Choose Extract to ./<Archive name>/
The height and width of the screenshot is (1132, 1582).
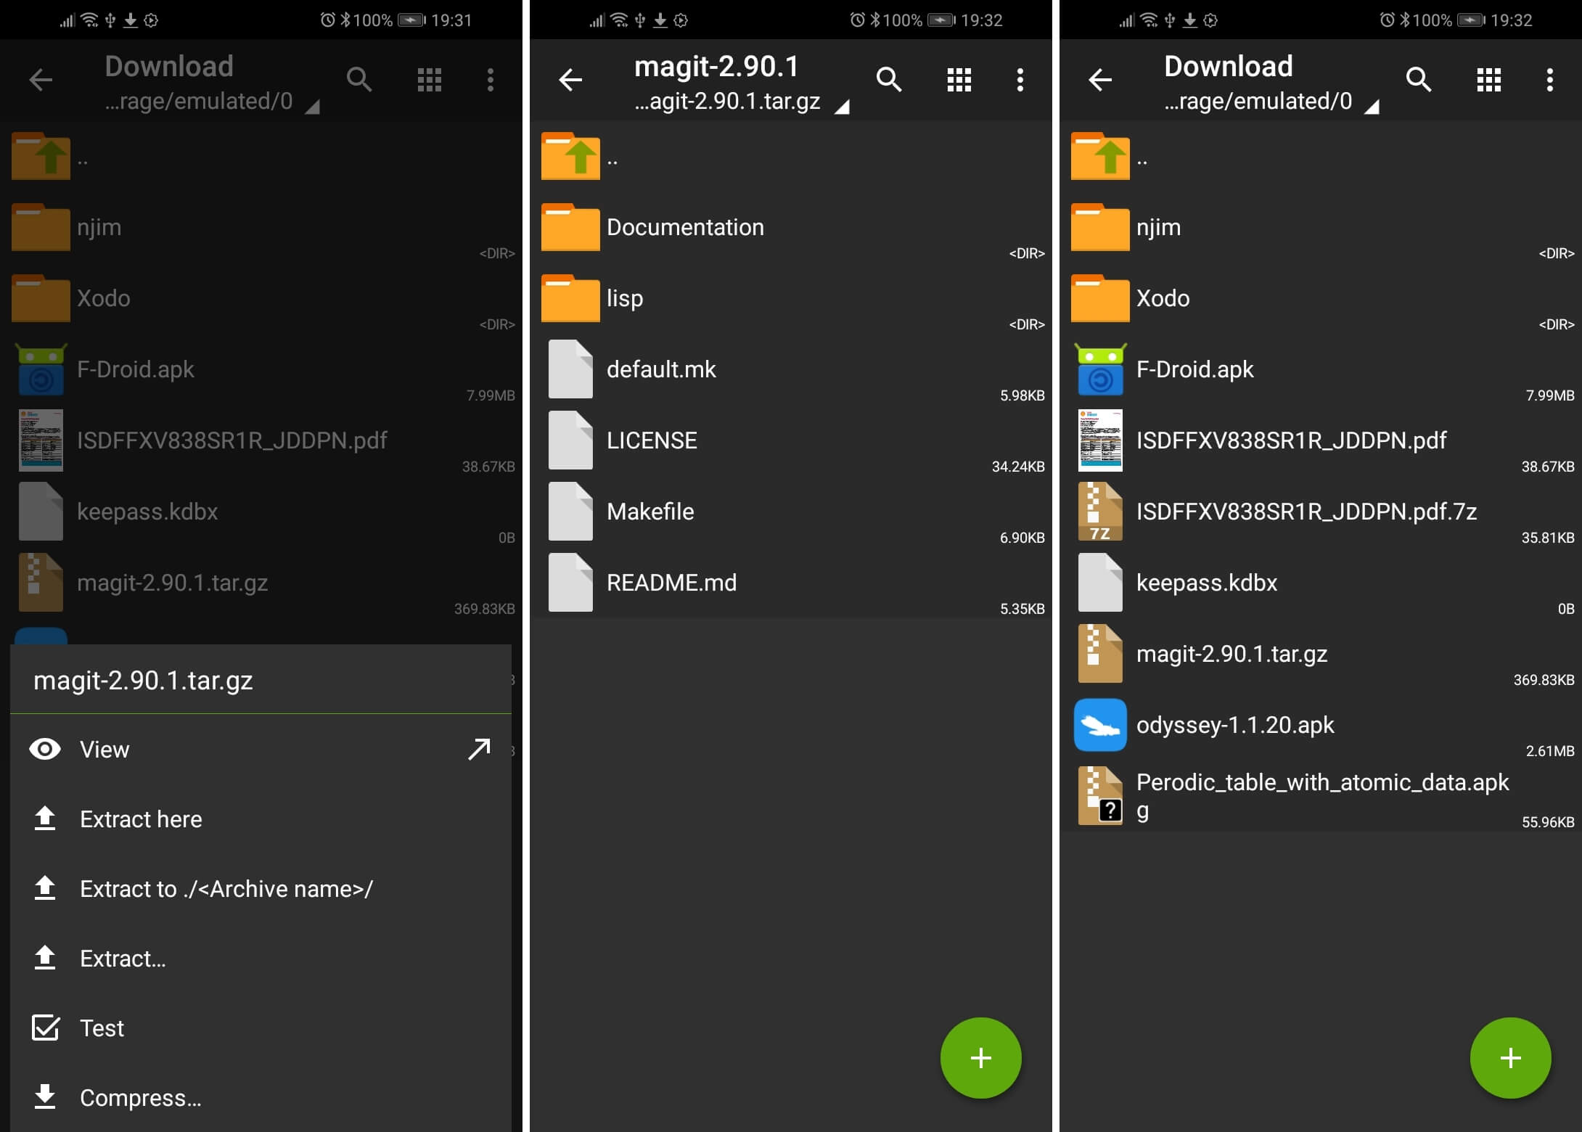(226, 888)
